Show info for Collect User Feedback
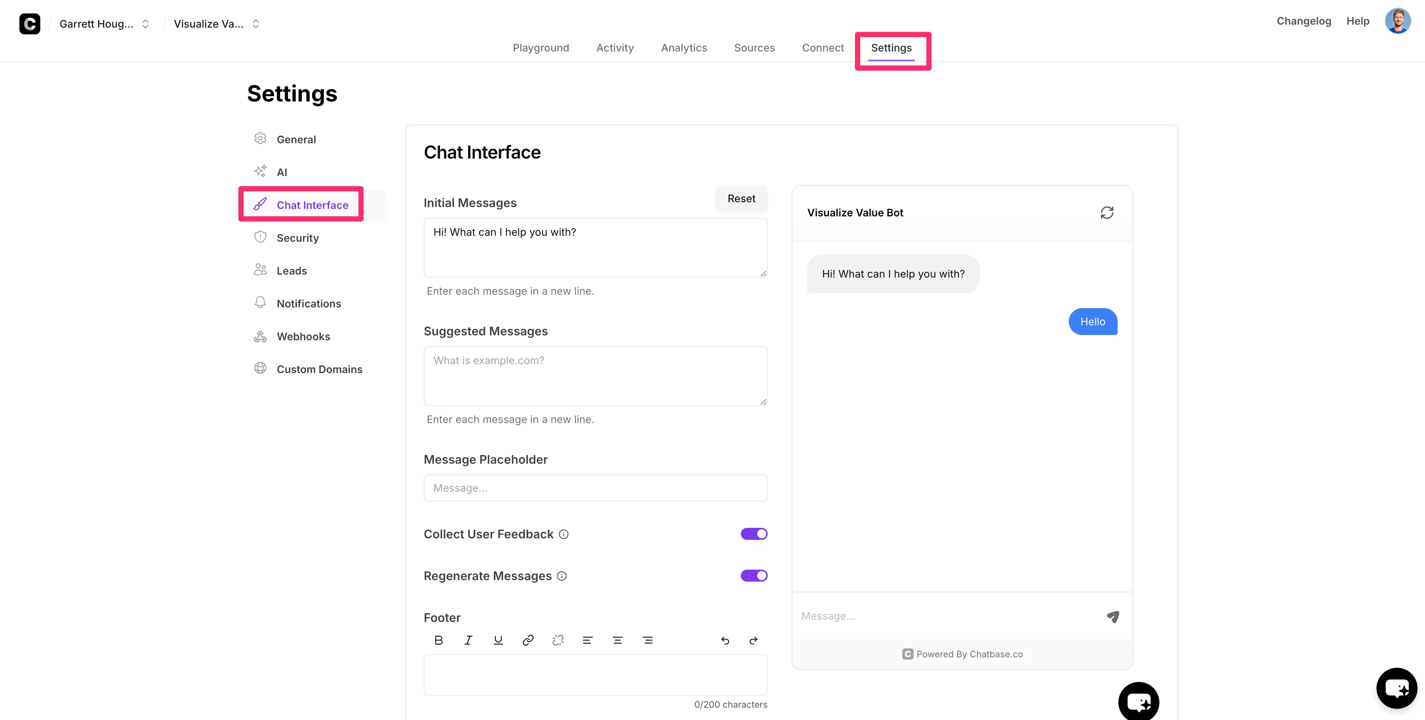Image resolution: width=1425 pixels, height=720 pixels. point(563,534)
